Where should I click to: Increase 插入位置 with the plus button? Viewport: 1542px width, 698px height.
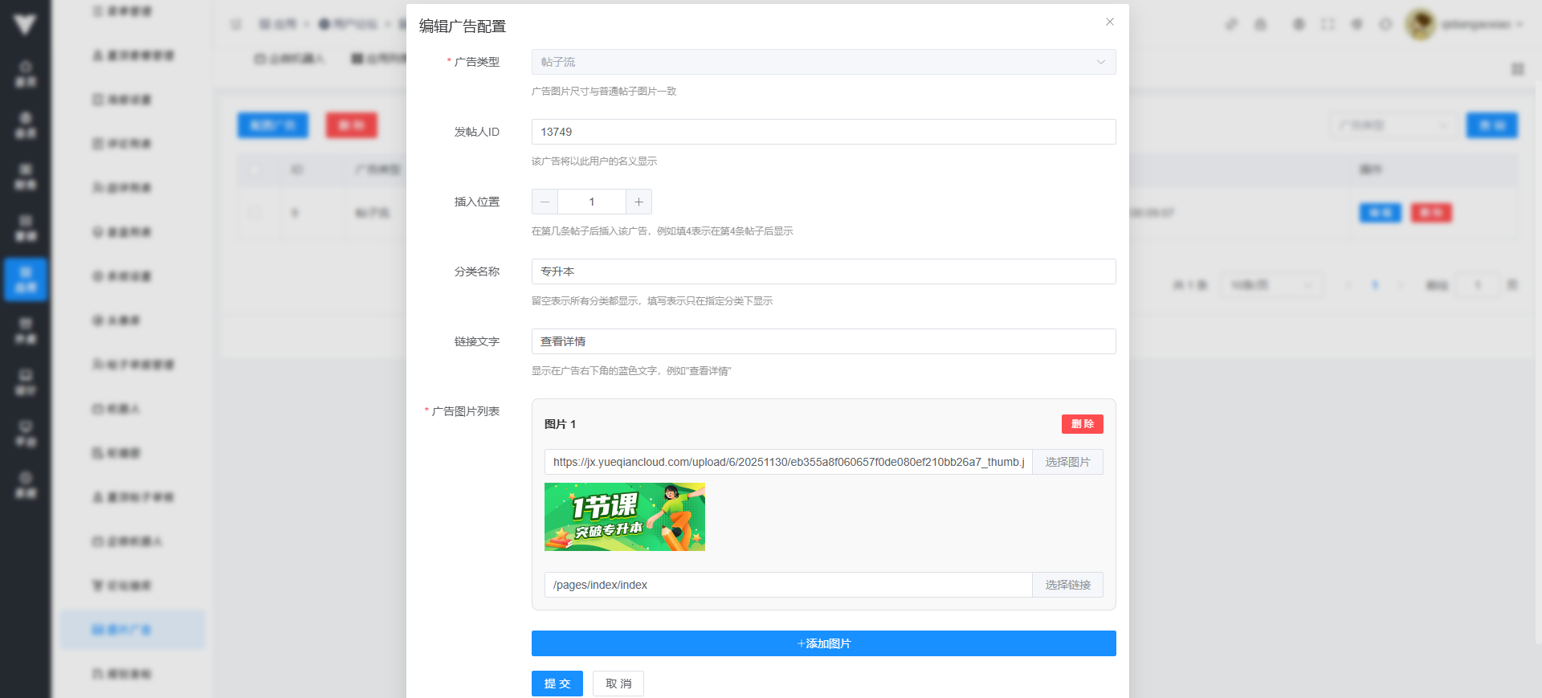[638, 202]
